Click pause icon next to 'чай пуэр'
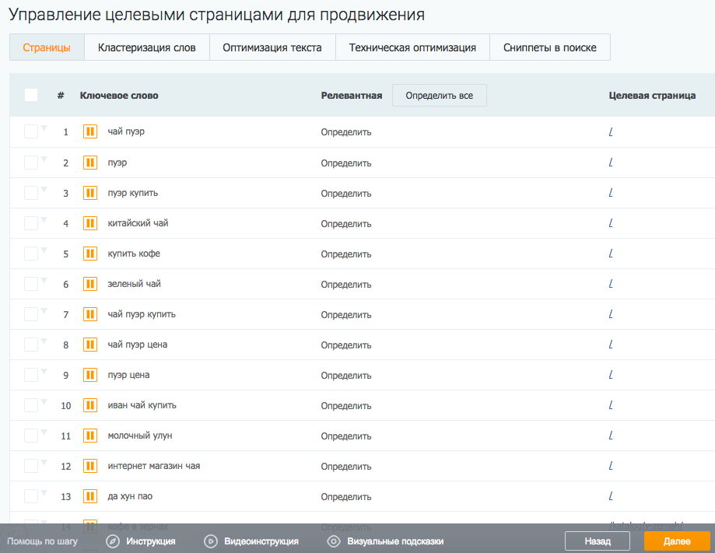The width and height of the screenshot is (715, 553). pyautogui.click(x=90, y=132)
